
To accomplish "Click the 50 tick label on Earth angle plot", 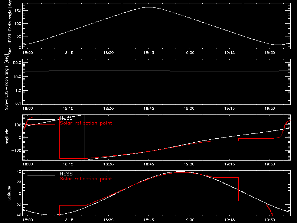I will 19,36.
